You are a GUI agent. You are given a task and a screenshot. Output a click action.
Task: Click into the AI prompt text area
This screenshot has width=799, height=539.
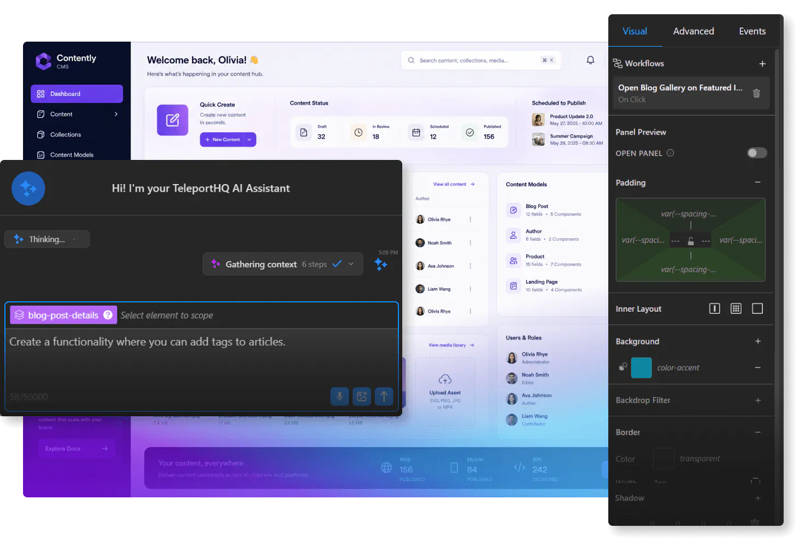click(x=202, y=359)
